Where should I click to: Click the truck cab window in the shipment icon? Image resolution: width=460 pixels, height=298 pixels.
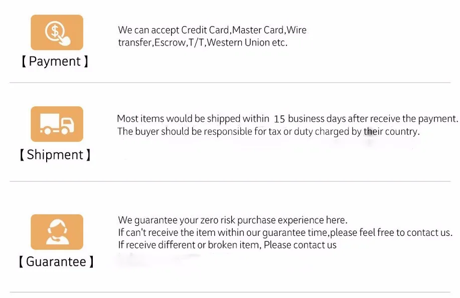68,123
